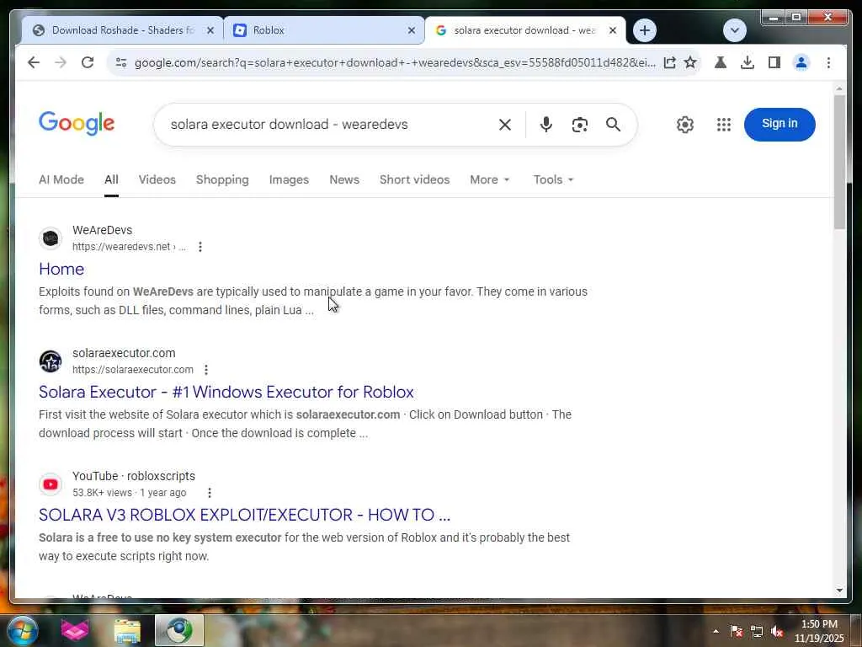Bookmark this page with the star icon
The image size is (862, 647).
click(x=690, y=62)
